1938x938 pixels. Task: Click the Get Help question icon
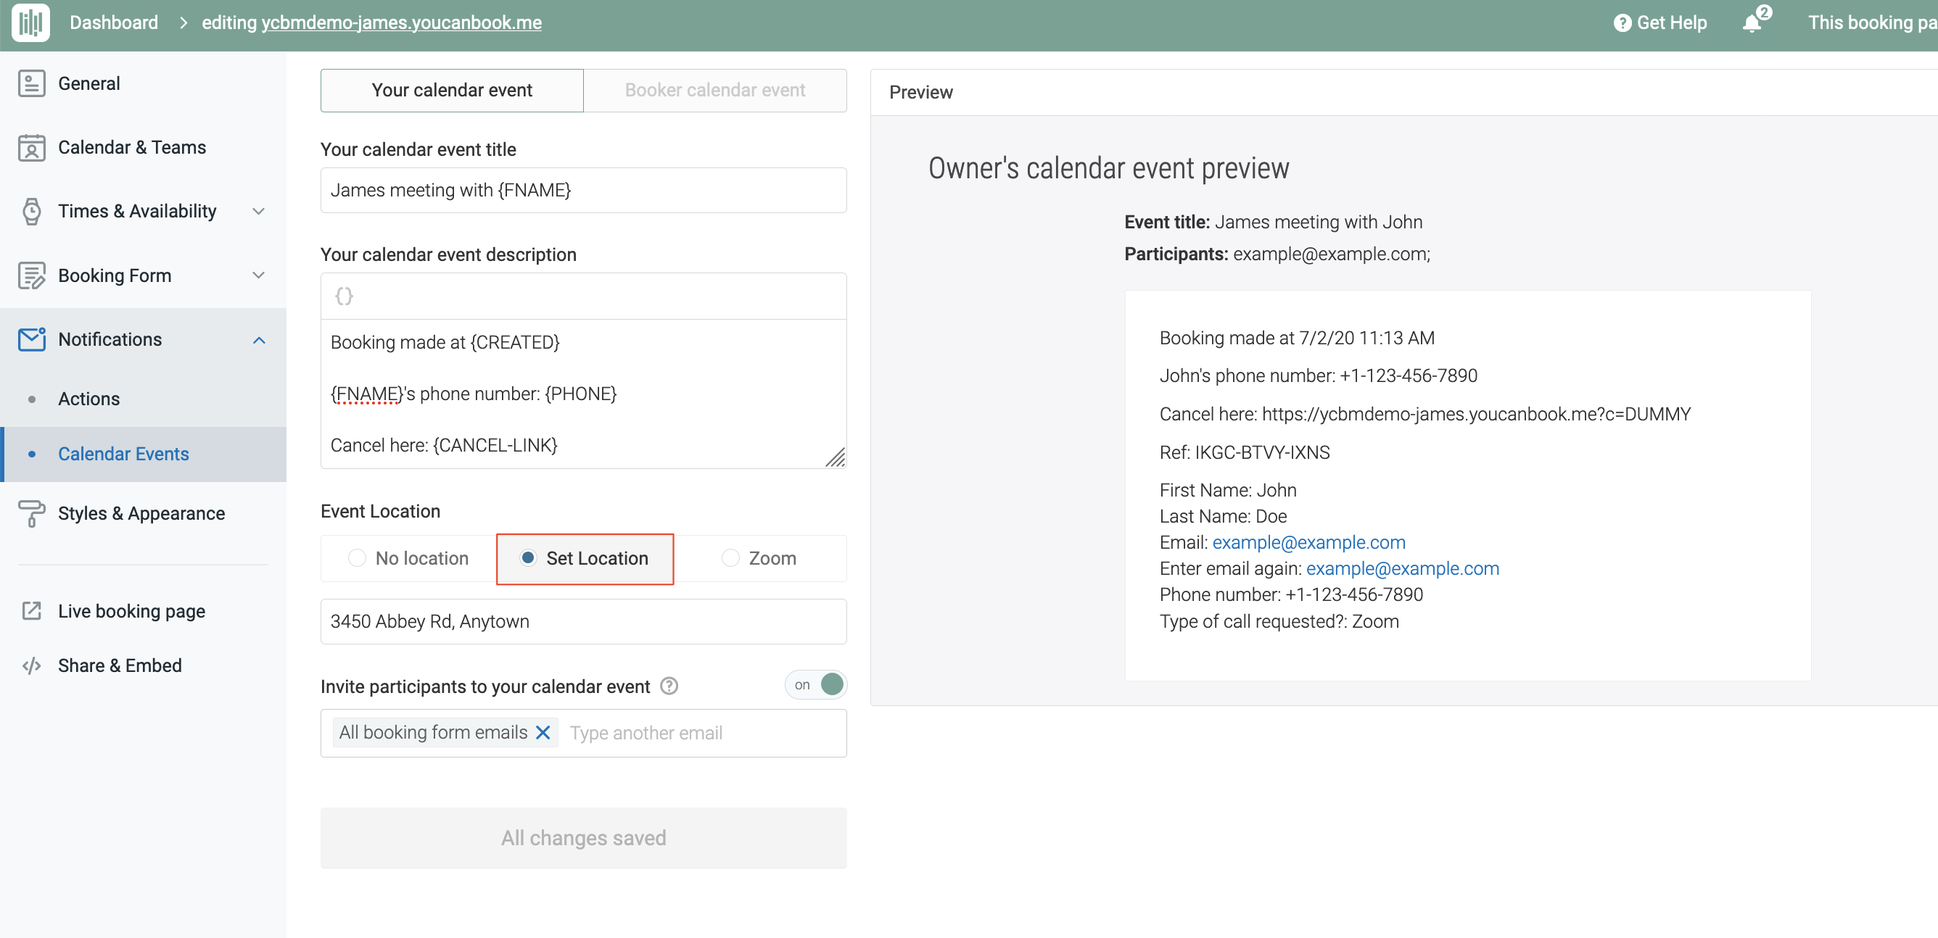[1622, 22]
